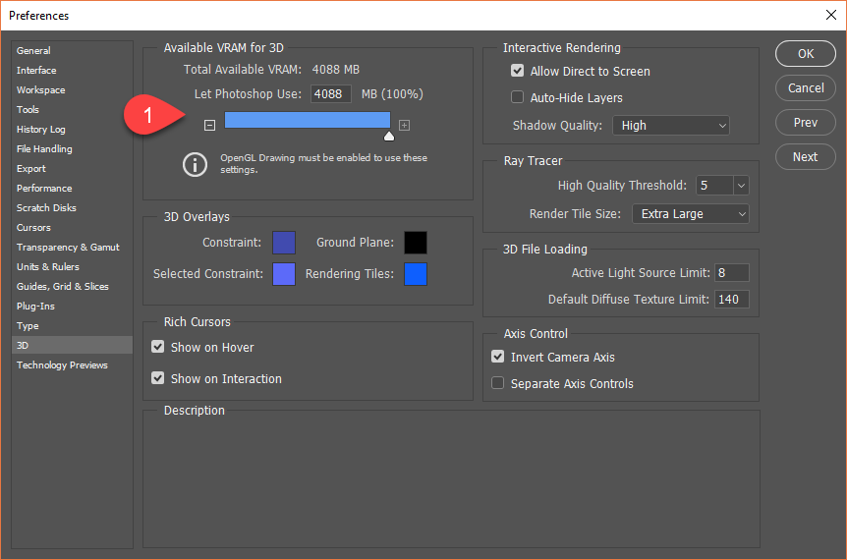The height and width of the screenshot is (560, 847).
Task: Uncheck Show on Interaction option
Action: click(x=158, y=378)
